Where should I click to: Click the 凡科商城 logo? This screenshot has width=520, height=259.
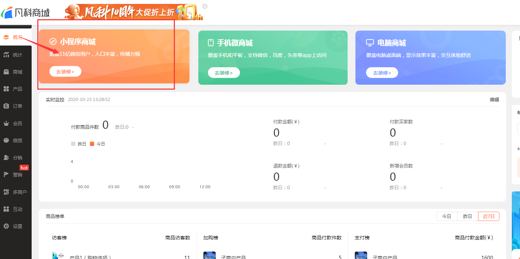tap(25, 13)
